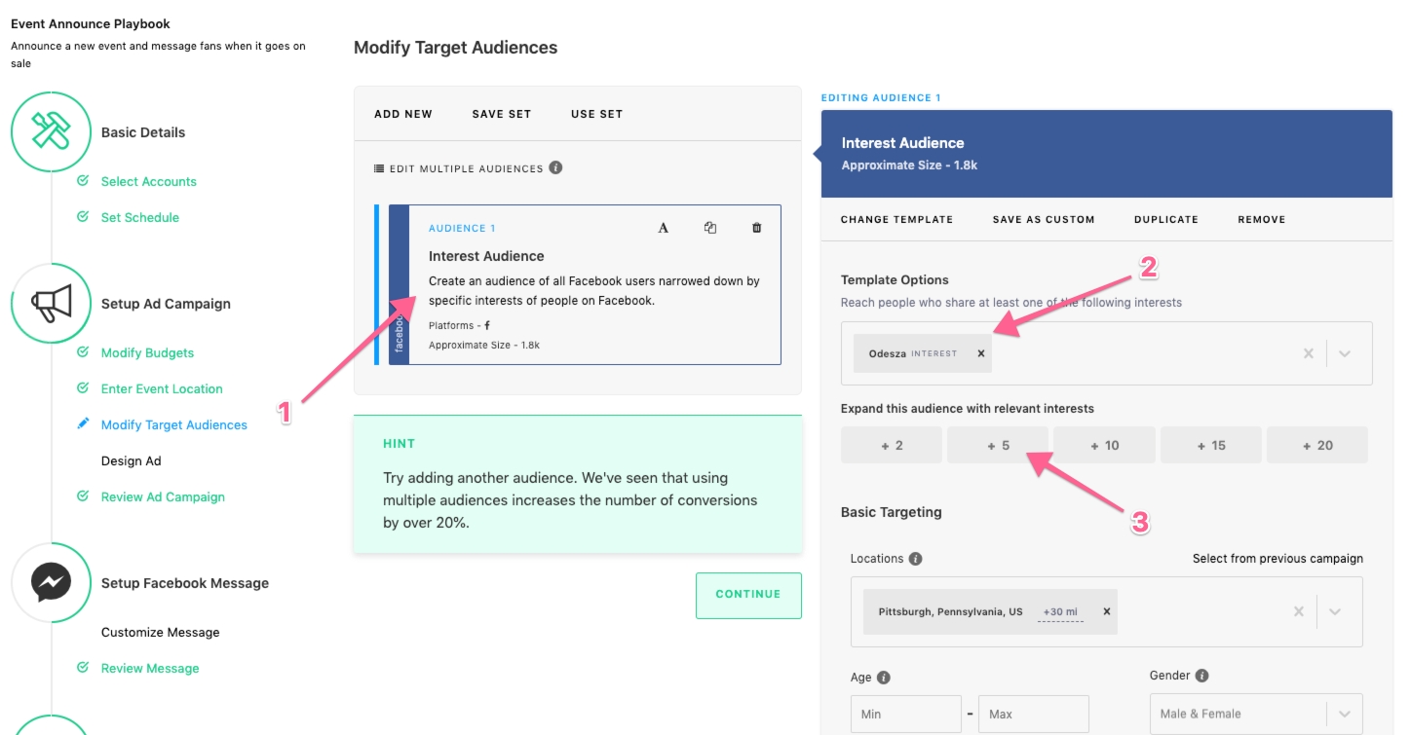1410x735 pixels.
Task: Remove the Pittsburgh location tag
Action: pyautogui.click(x=1107, y=611)
